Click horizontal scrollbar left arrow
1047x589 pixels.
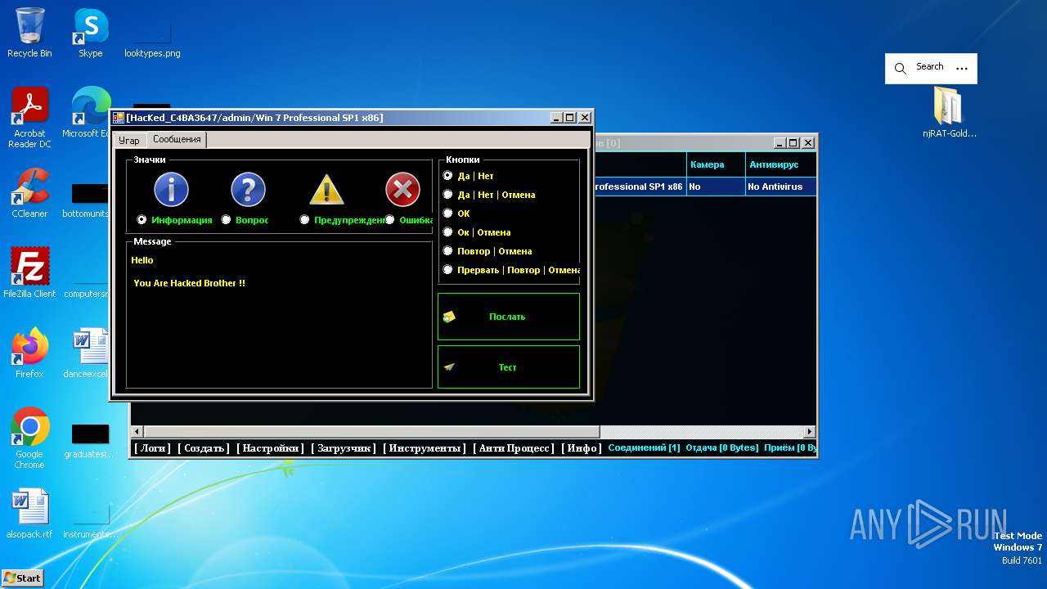[x=137, y=431]
